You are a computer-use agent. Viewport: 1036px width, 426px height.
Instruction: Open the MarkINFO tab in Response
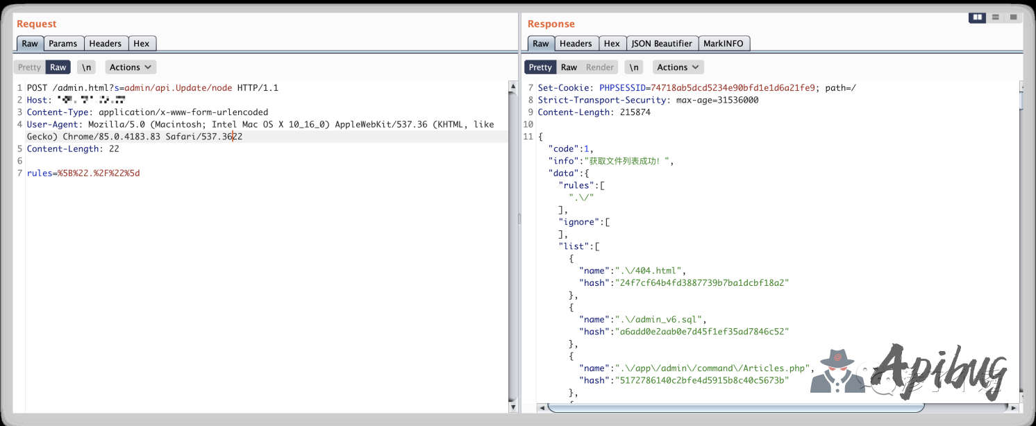724,44
